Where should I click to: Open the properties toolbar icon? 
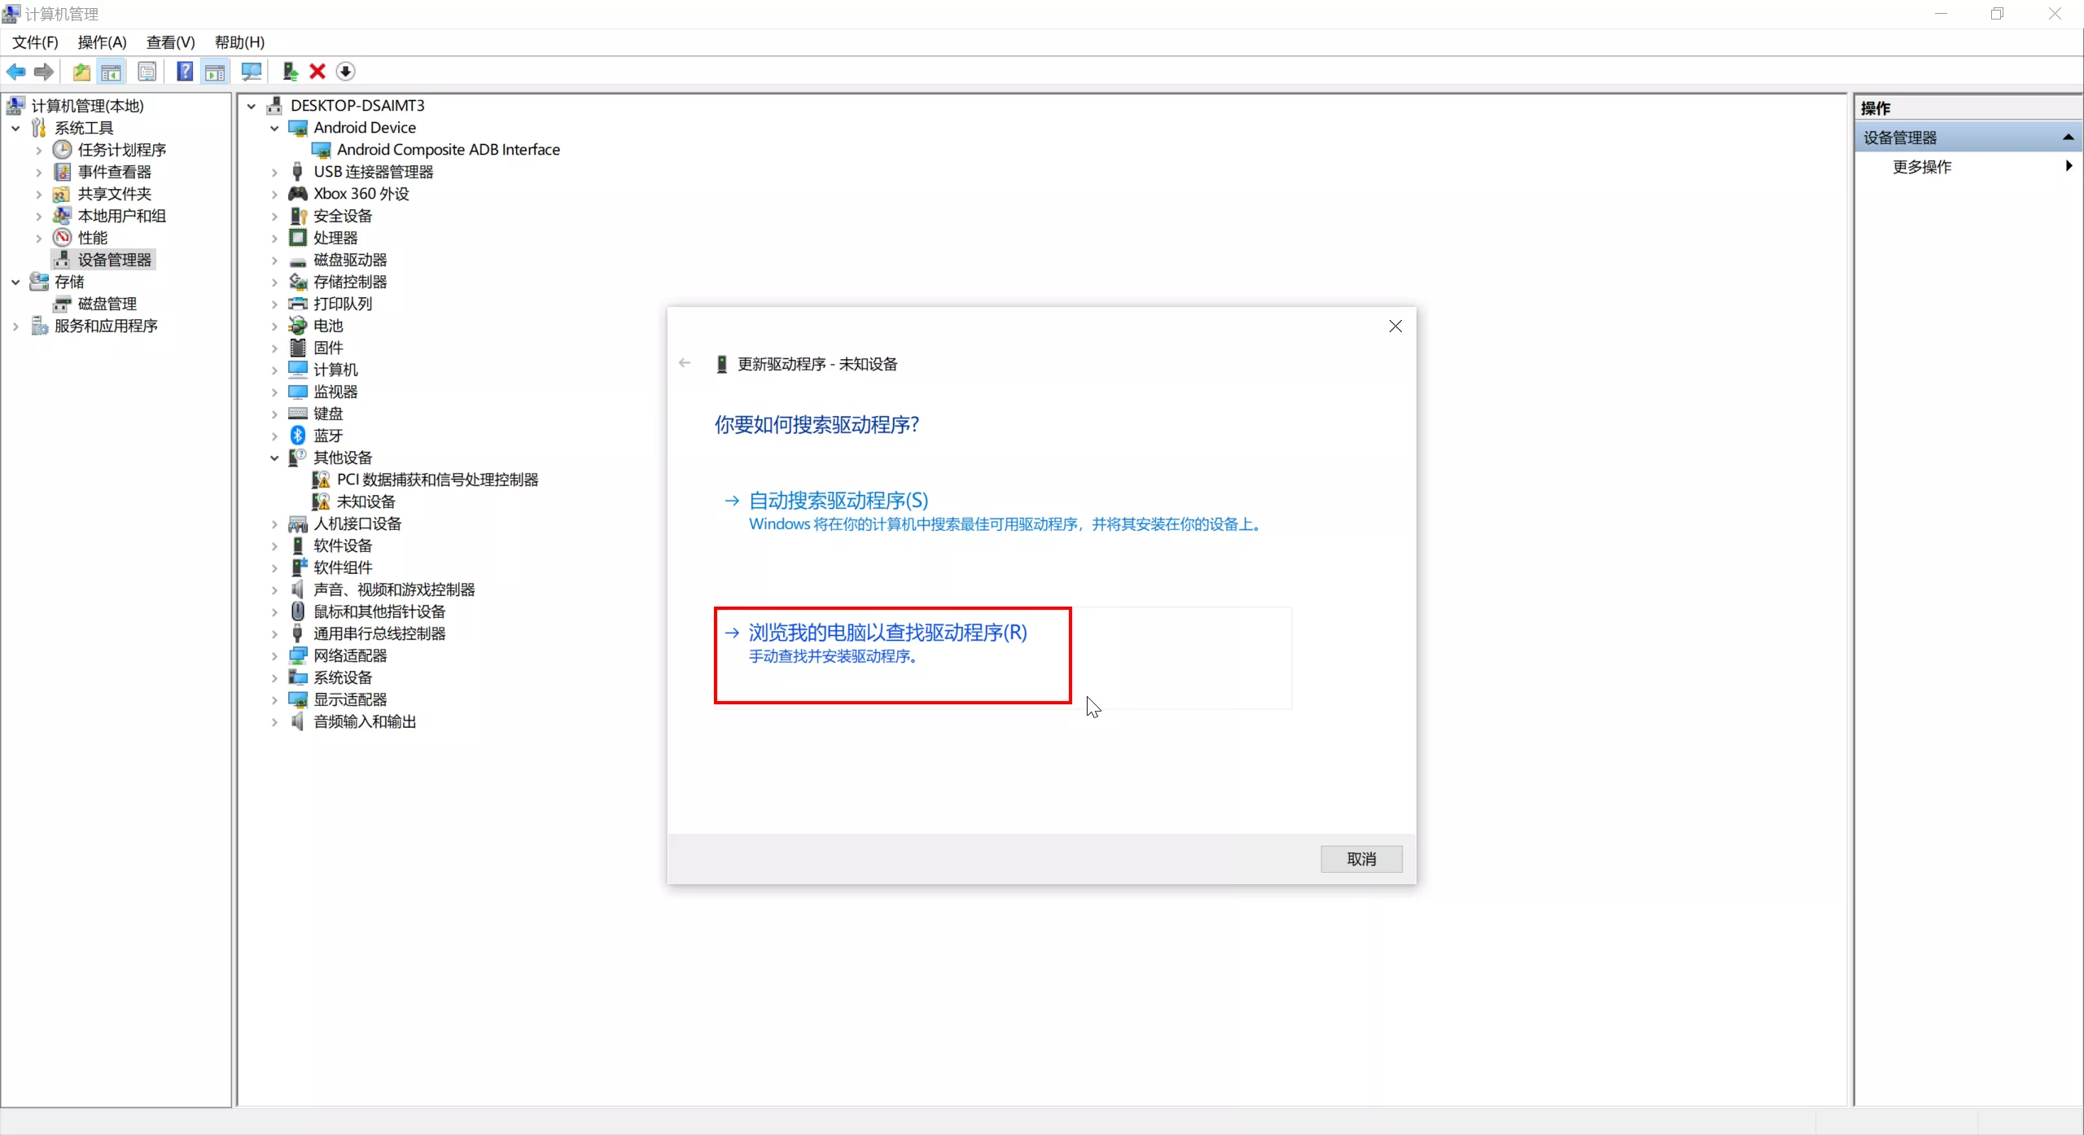point(147,72)
